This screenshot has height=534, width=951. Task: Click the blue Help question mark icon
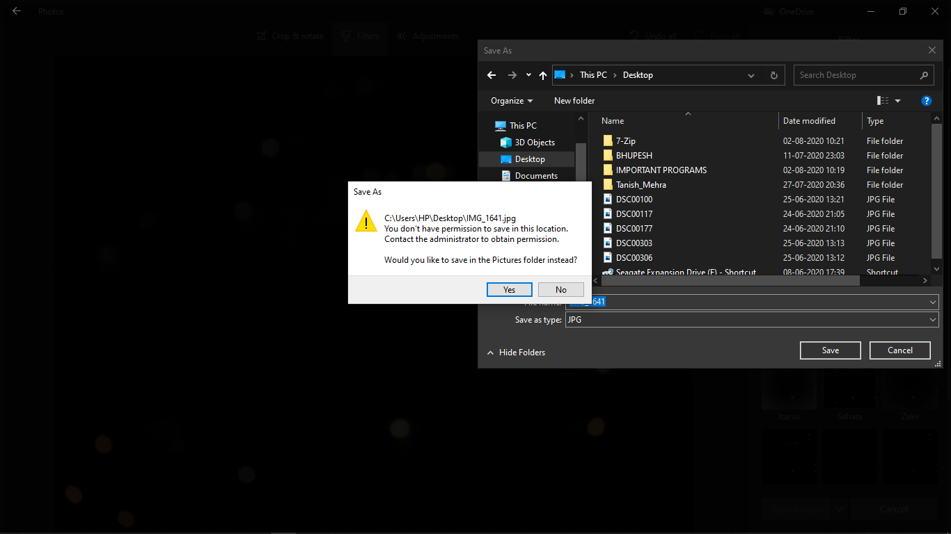tap(926, 101)
